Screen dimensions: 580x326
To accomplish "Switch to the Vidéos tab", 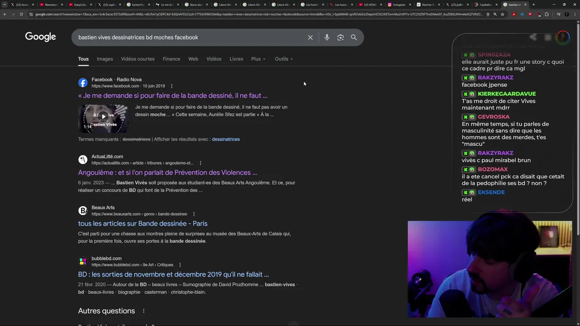I will [x=214, y=59].
